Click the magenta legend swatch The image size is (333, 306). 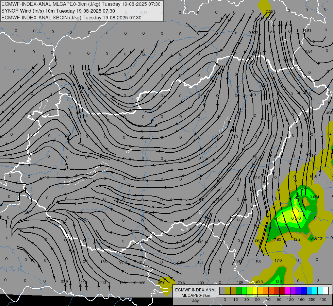click(287, 291)
